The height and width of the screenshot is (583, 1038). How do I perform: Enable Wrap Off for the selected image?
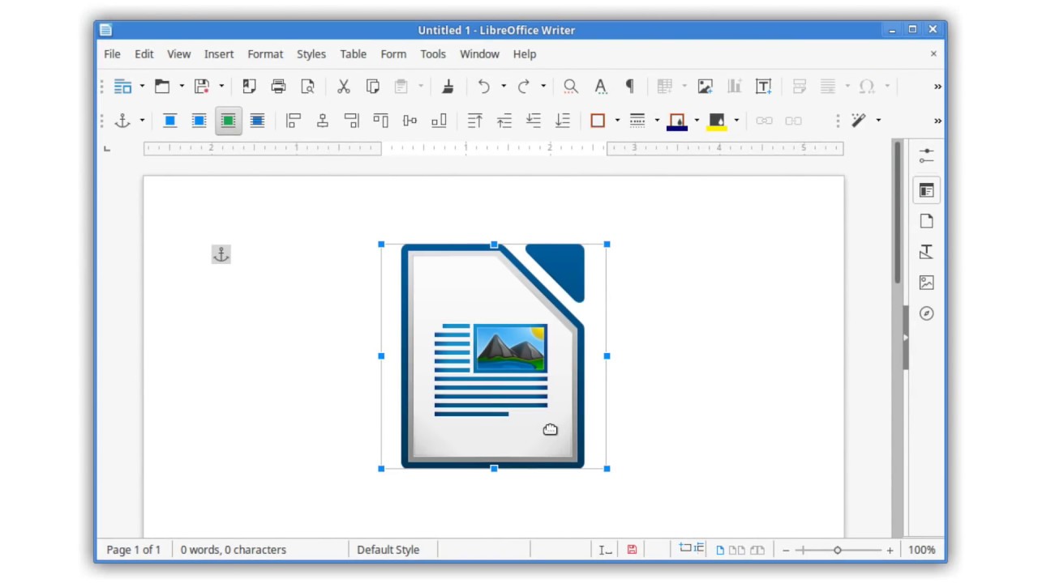tap(169, 121)
